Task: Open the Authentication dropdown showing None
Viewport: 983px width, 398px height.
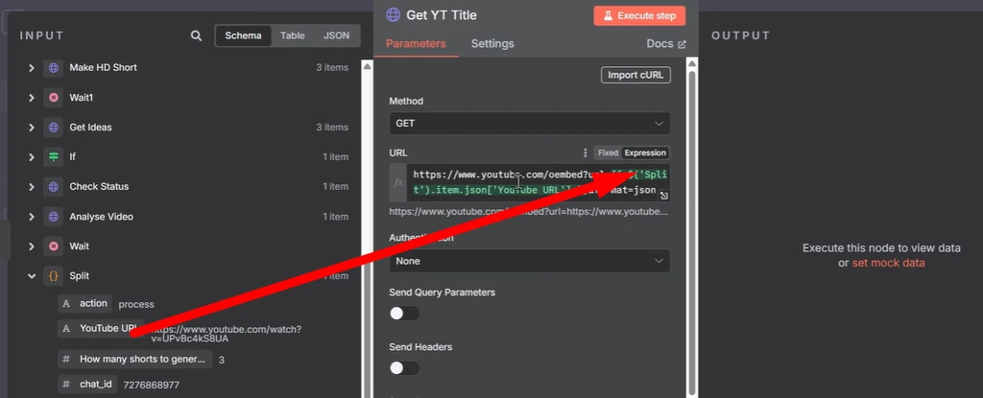Action: tap(530, 261)
